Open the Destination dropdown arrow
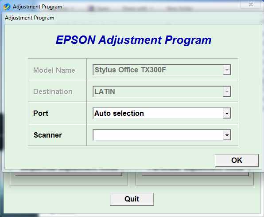 (227, 91)
